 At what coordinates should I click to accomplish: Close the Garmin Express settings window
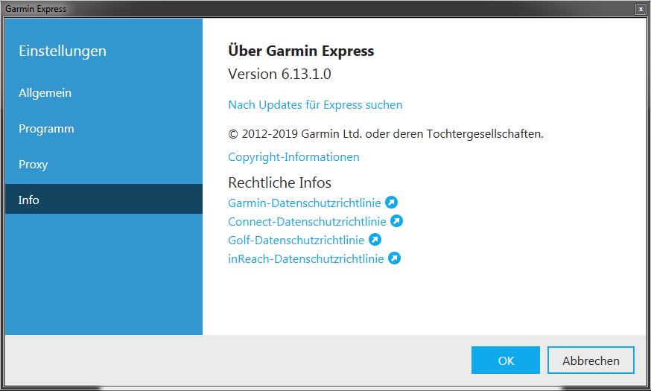click(640, 9)
